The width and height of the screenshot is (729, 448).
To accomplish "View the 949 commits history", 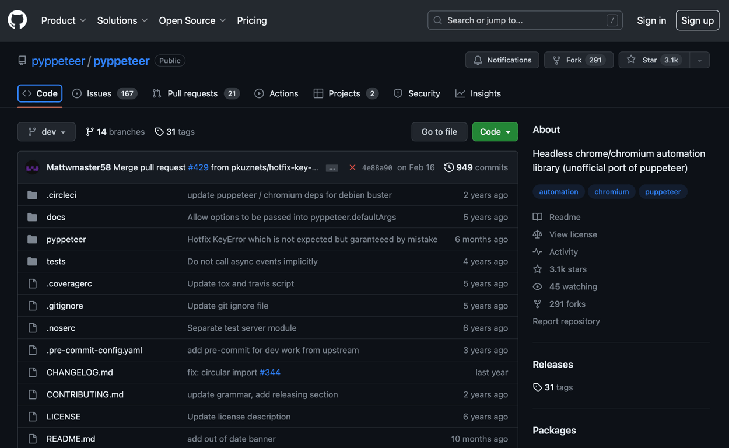I will tap(476, 167).
